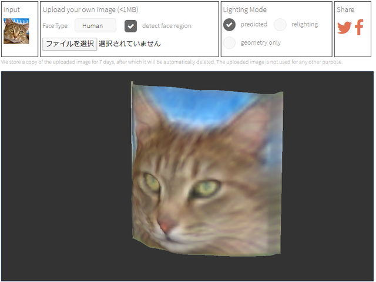Click the "Face Type" field label
The height and width of the screenshot is (282, 376).
pyautogui.click(x=55, y=26)
